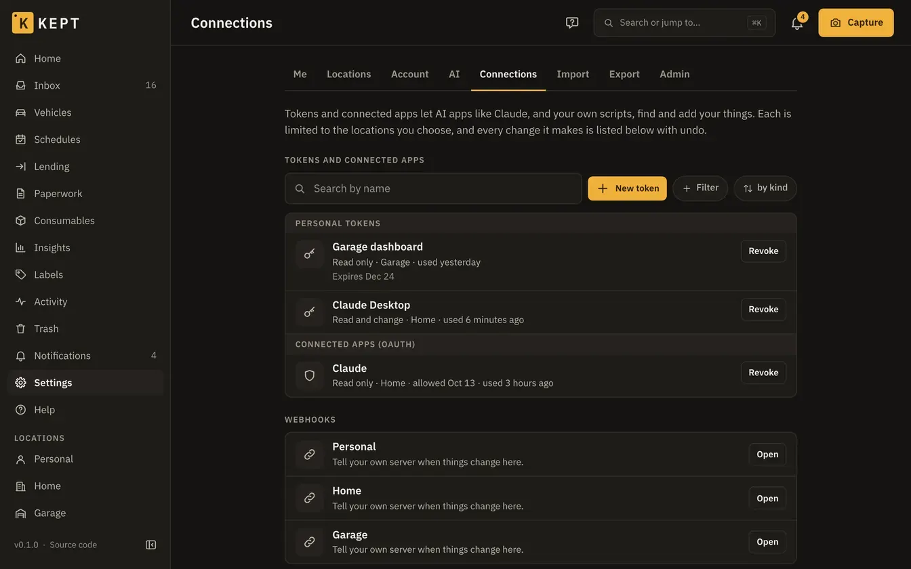Switch to the Import tab
The height and width of the screenshot is (569, 911).
point(573,74)
